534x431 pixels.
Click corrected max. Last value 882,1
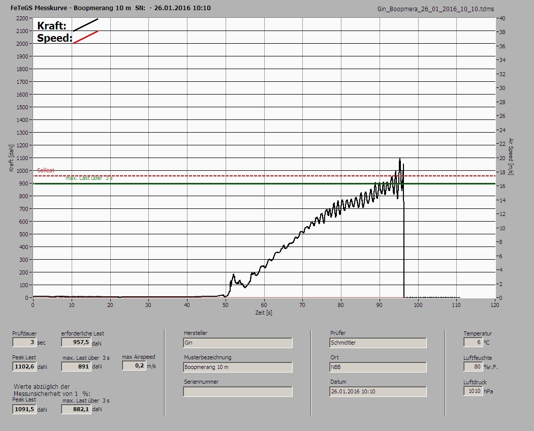point(76,409)
